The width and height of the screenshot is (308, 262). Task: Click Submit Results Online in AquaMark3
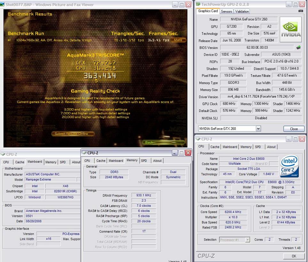pos(73,134)
